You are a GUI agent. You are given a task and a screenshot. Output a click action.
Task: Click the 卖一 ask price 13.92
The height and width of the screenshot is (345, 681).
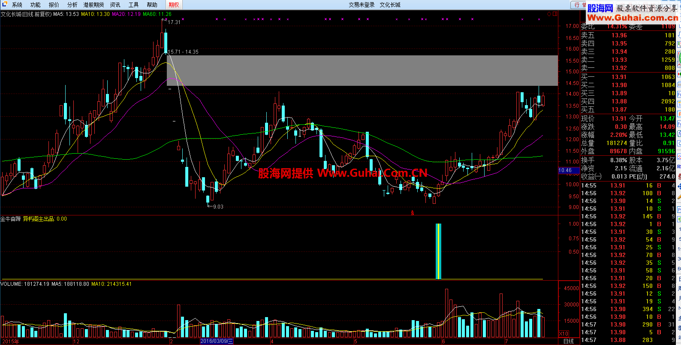click(x=619, y=68)
